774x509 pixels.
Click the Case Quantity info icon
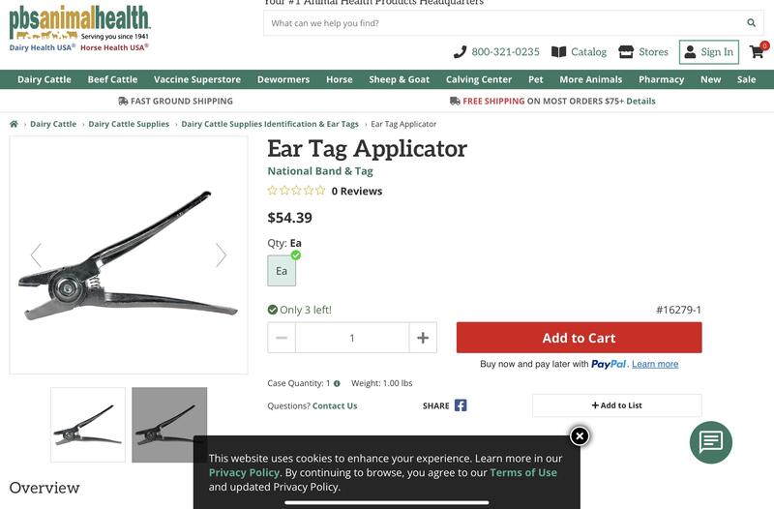(x=337, y=383)
